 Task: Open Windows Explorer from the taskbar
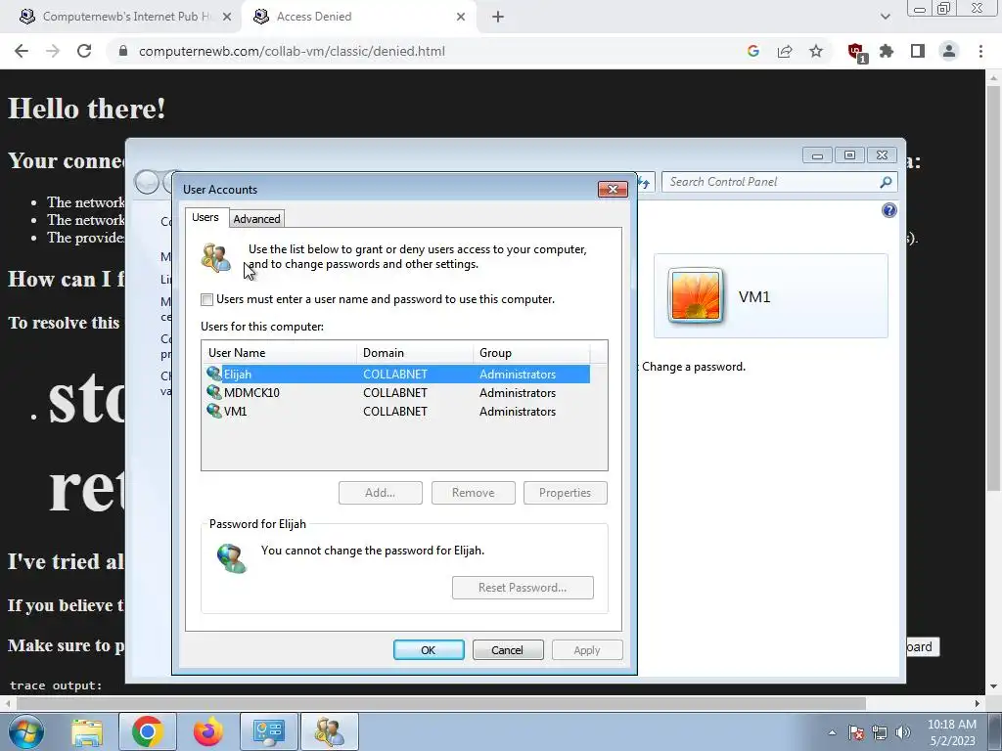click(x=87, y=731)
